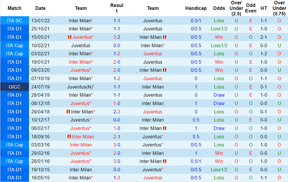The image size is (288, 182).
Task: Click red card icon after Inter Milan 15/05/21
Action: coord(165,37)
